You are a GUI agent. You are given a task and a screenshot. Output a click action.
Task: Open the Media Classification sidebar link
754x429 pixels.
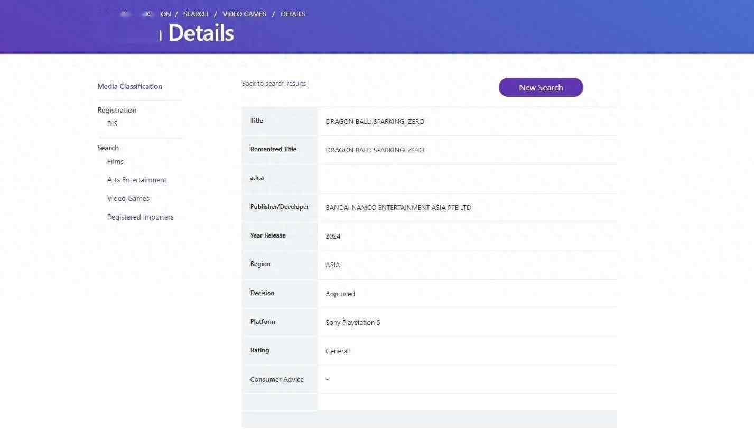tap(129, 86)
